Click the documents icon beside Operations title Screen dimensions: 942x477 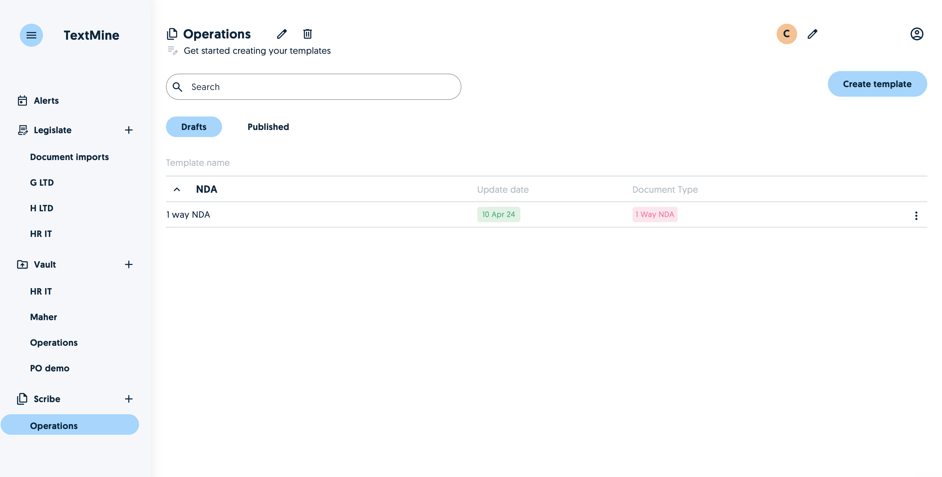(172, 34)
